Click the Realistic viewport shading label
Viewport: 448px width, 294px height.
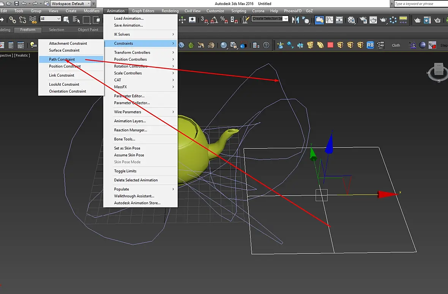tap(22, 55)
